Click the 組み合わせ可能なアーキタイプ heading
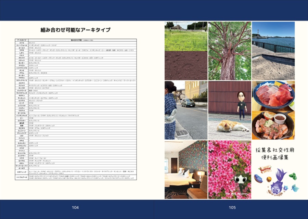Viewport: 308px width, 219px height. click(x=75, y=30)
